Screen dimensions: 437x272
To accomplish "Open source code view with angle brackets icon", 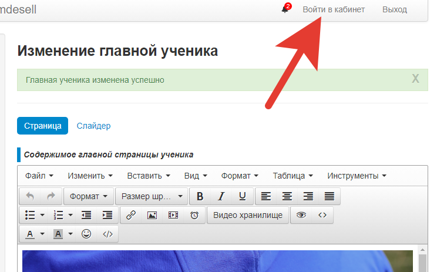I will point(322,215).
